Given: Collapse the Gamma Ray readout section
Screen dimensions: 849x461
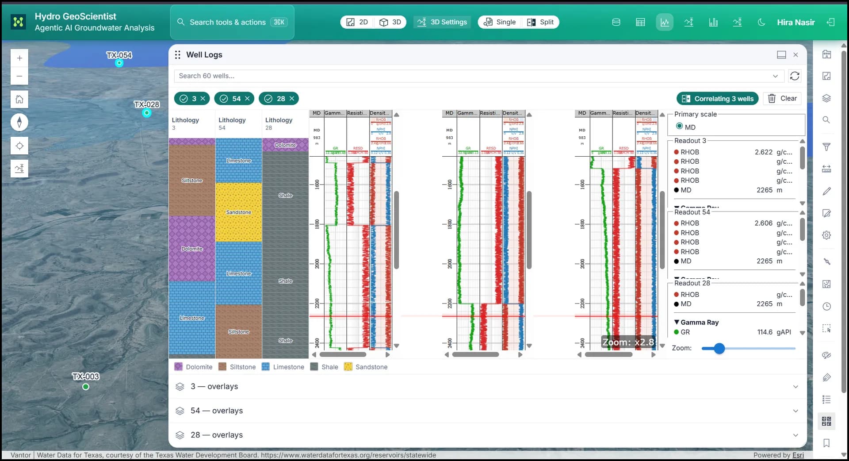Looking at the screenshot, I should click(x=677, y=323).
